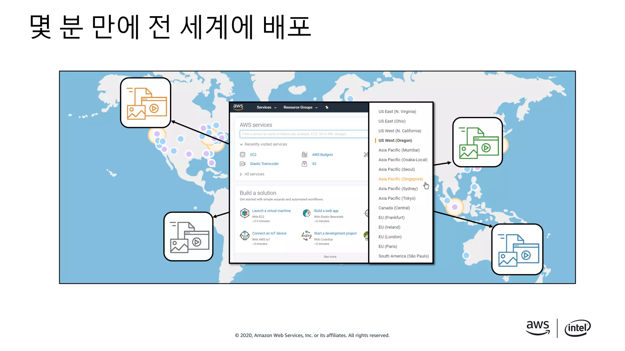
Task: Collapse Recently visited services section
Action: tap(263, 144)
